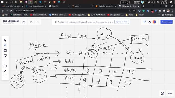Close the Whiteboard for Online tab
The image size is (175, 98).
pos(139,6)
